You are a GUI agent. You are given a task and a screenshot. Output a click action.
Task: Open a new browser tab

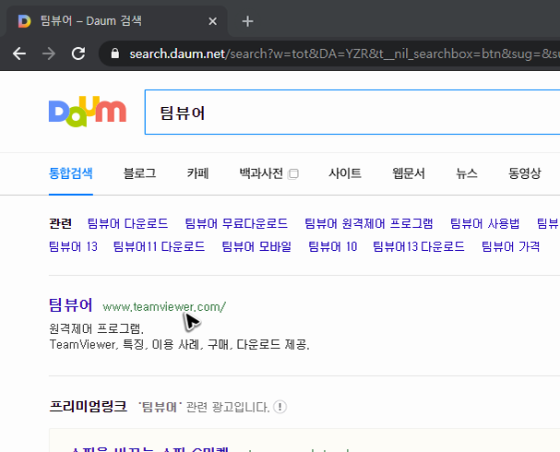click(x=247, y=21)
